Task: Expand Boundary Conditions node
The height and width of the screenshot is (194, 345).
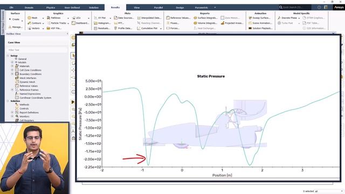Action: point(12,74)
